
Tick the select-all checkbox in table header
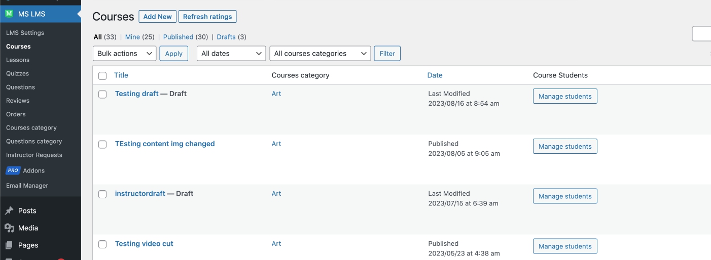(102, 76)
